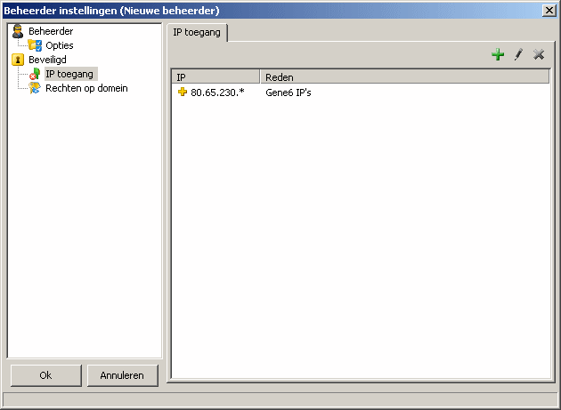Switch to the IP toegang tab

197,33
